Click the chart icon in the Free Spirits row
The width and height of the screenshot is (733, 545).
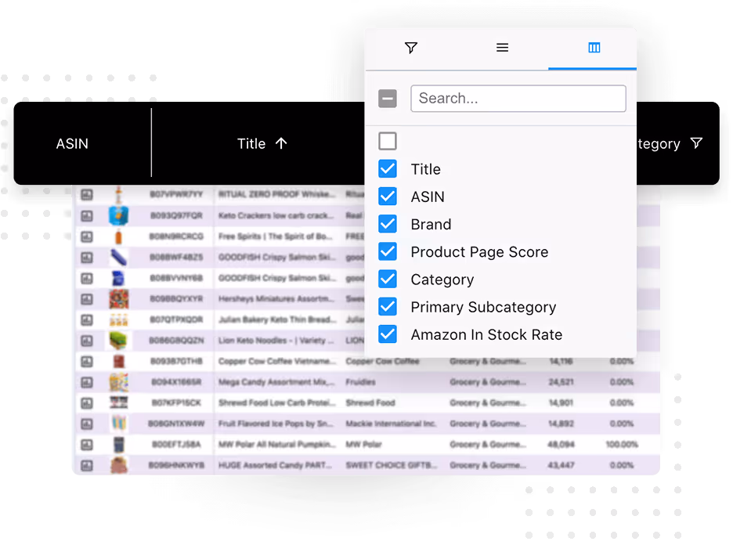tap(87, 236)
